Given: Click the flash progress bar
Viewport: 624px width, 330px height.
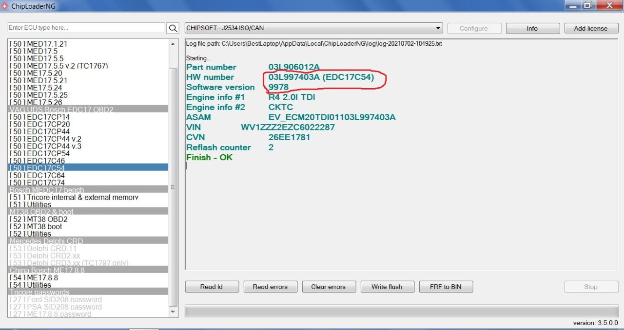Looking at the screenshot, I should (x=402, y=311).
